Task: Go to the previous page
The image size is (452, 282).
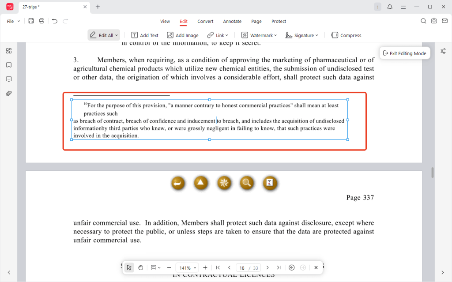Action: click(230, 267)
